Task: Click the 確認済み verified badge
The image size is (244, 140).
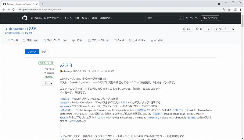Action: tap(49, 77)
